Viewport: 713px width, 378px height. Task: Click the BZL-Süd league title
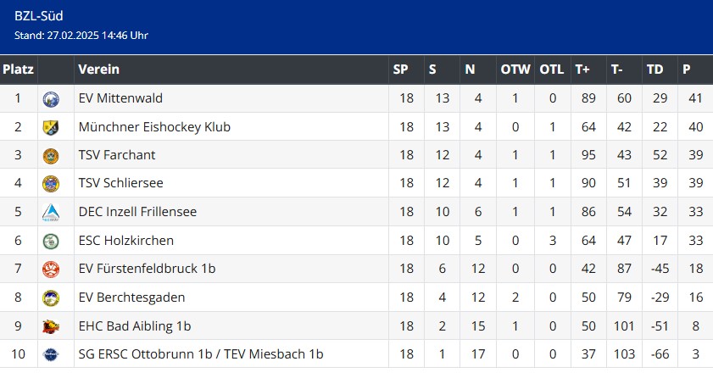[x=39, y=16]
